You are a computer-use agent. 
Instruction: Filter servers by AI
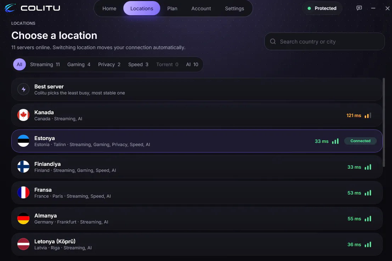click(x=192, y=64)
